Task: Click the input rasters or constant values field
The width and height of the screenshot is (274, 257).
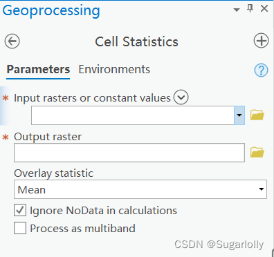Action: point(133,115)
